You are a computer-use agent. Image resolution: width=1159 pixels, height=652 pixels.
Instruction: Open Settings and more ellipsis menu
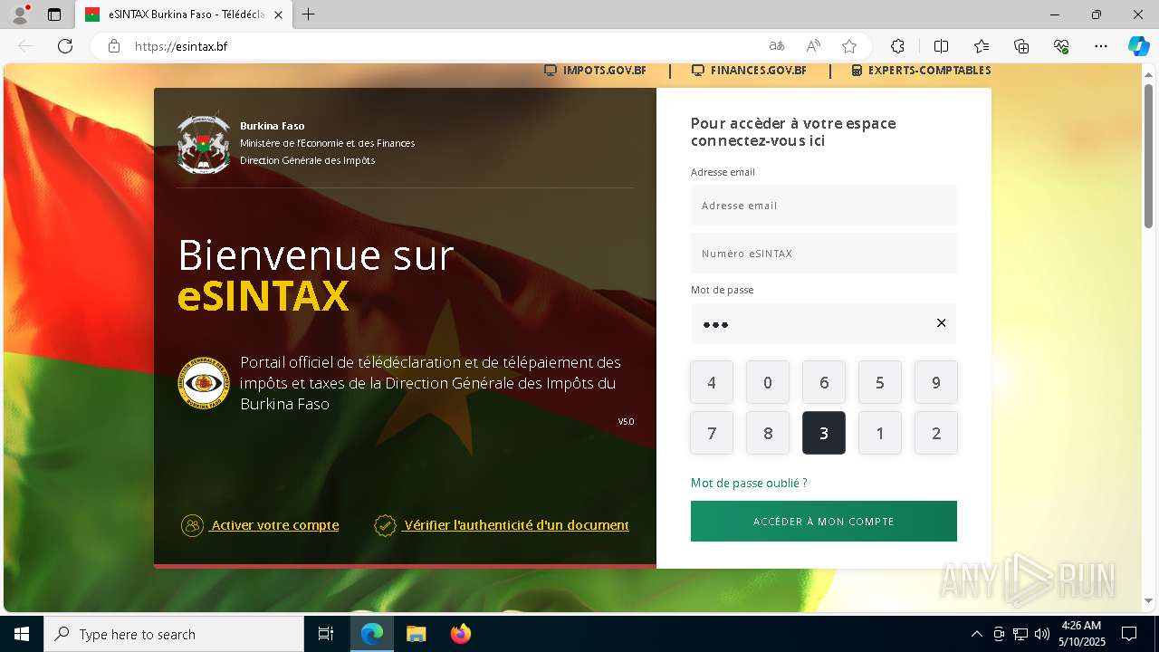pyautogui.click(x=1101, y=46)
